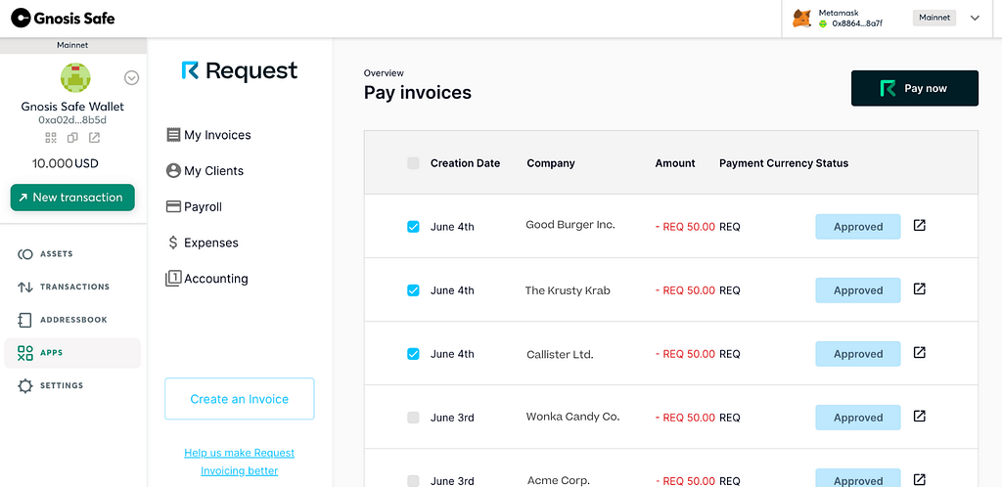Click the Pay now button
This screenshot has height=487, width=1002.
click(915, 88)
